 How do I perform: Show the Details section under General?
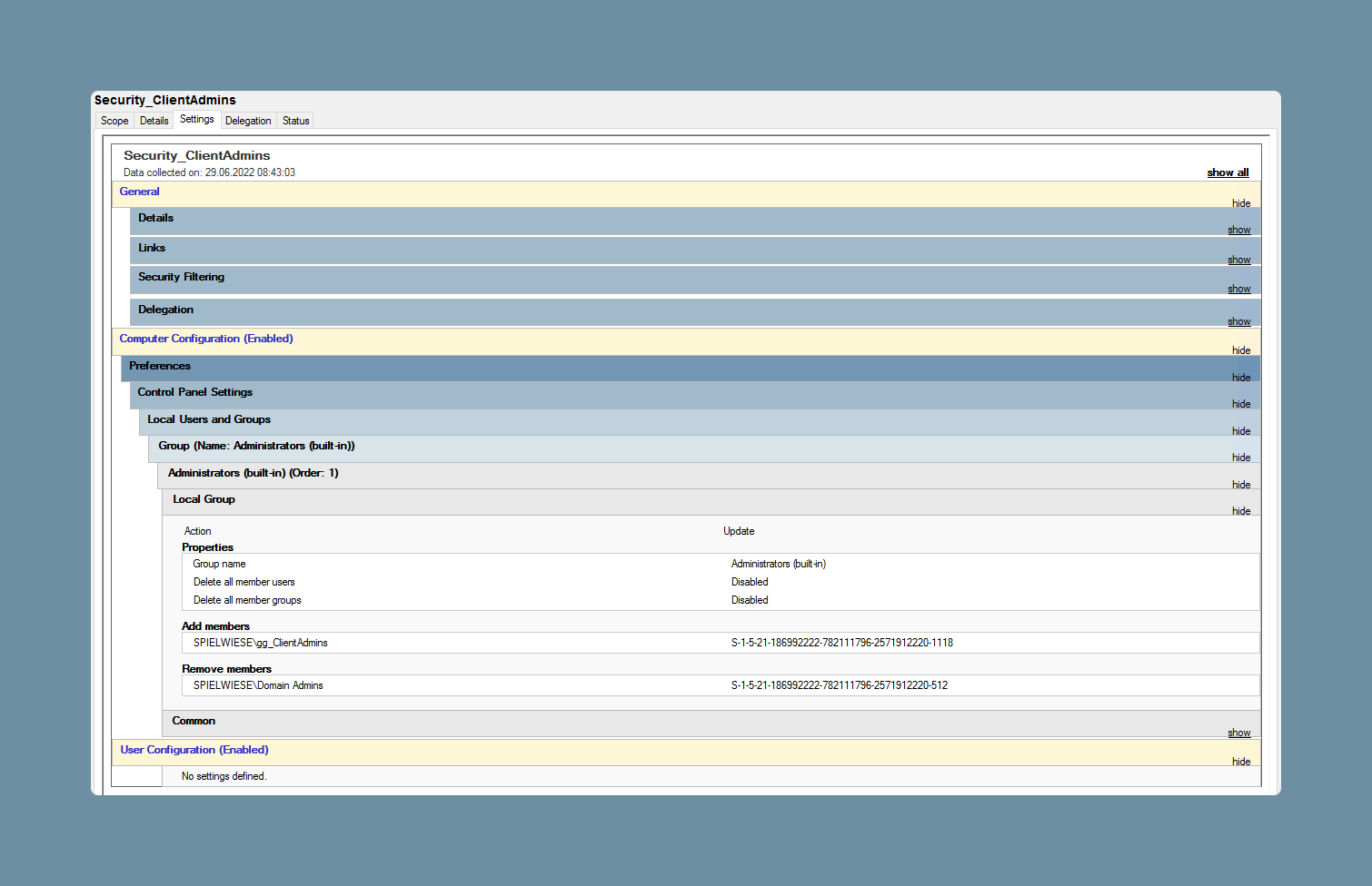[x=1238, y=230]
